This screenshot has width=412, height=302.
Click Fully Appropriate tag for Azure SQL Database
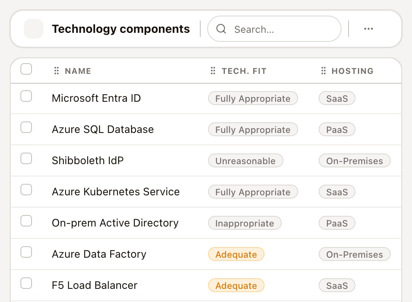tap(253, 129)
